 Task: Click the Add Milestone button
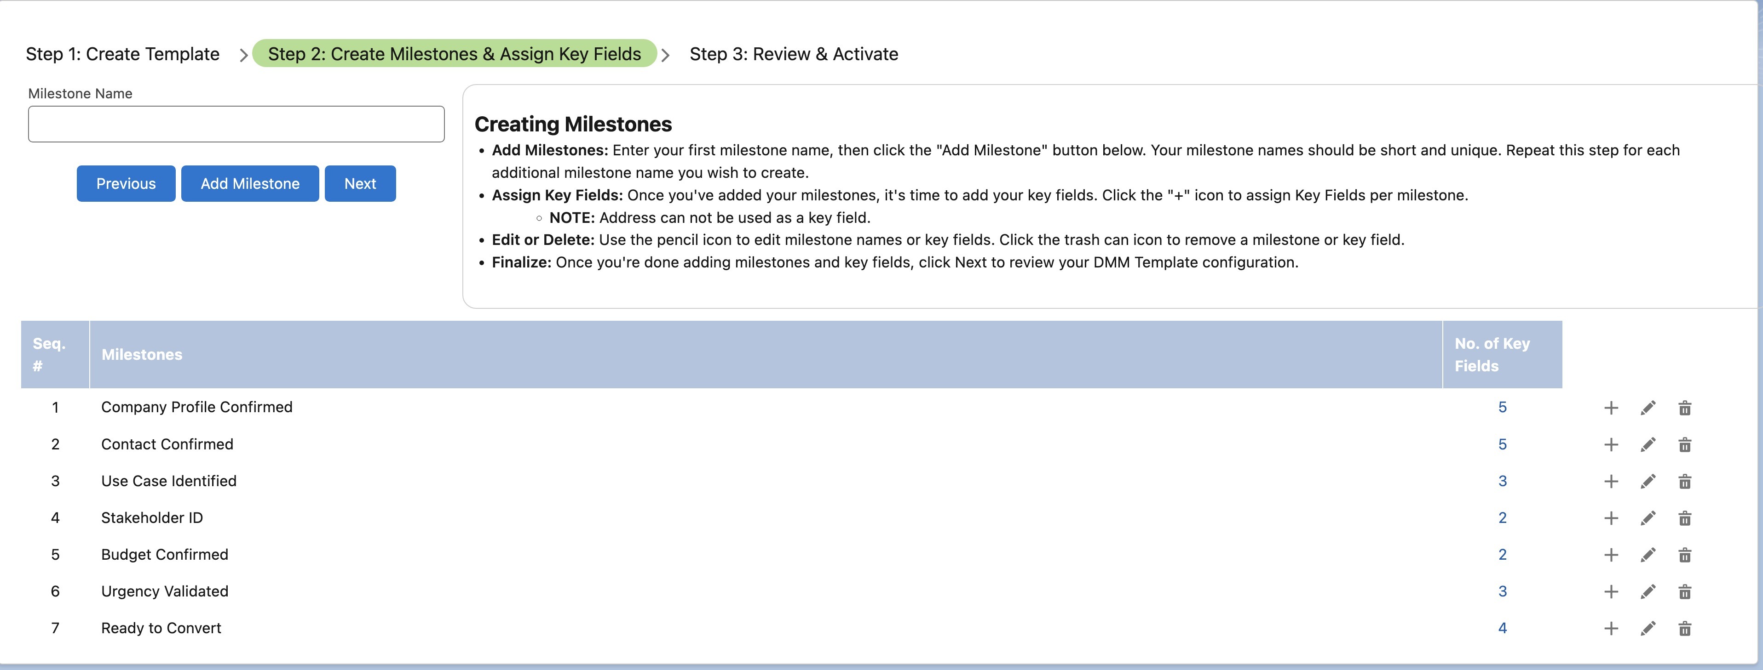(250, 183)
